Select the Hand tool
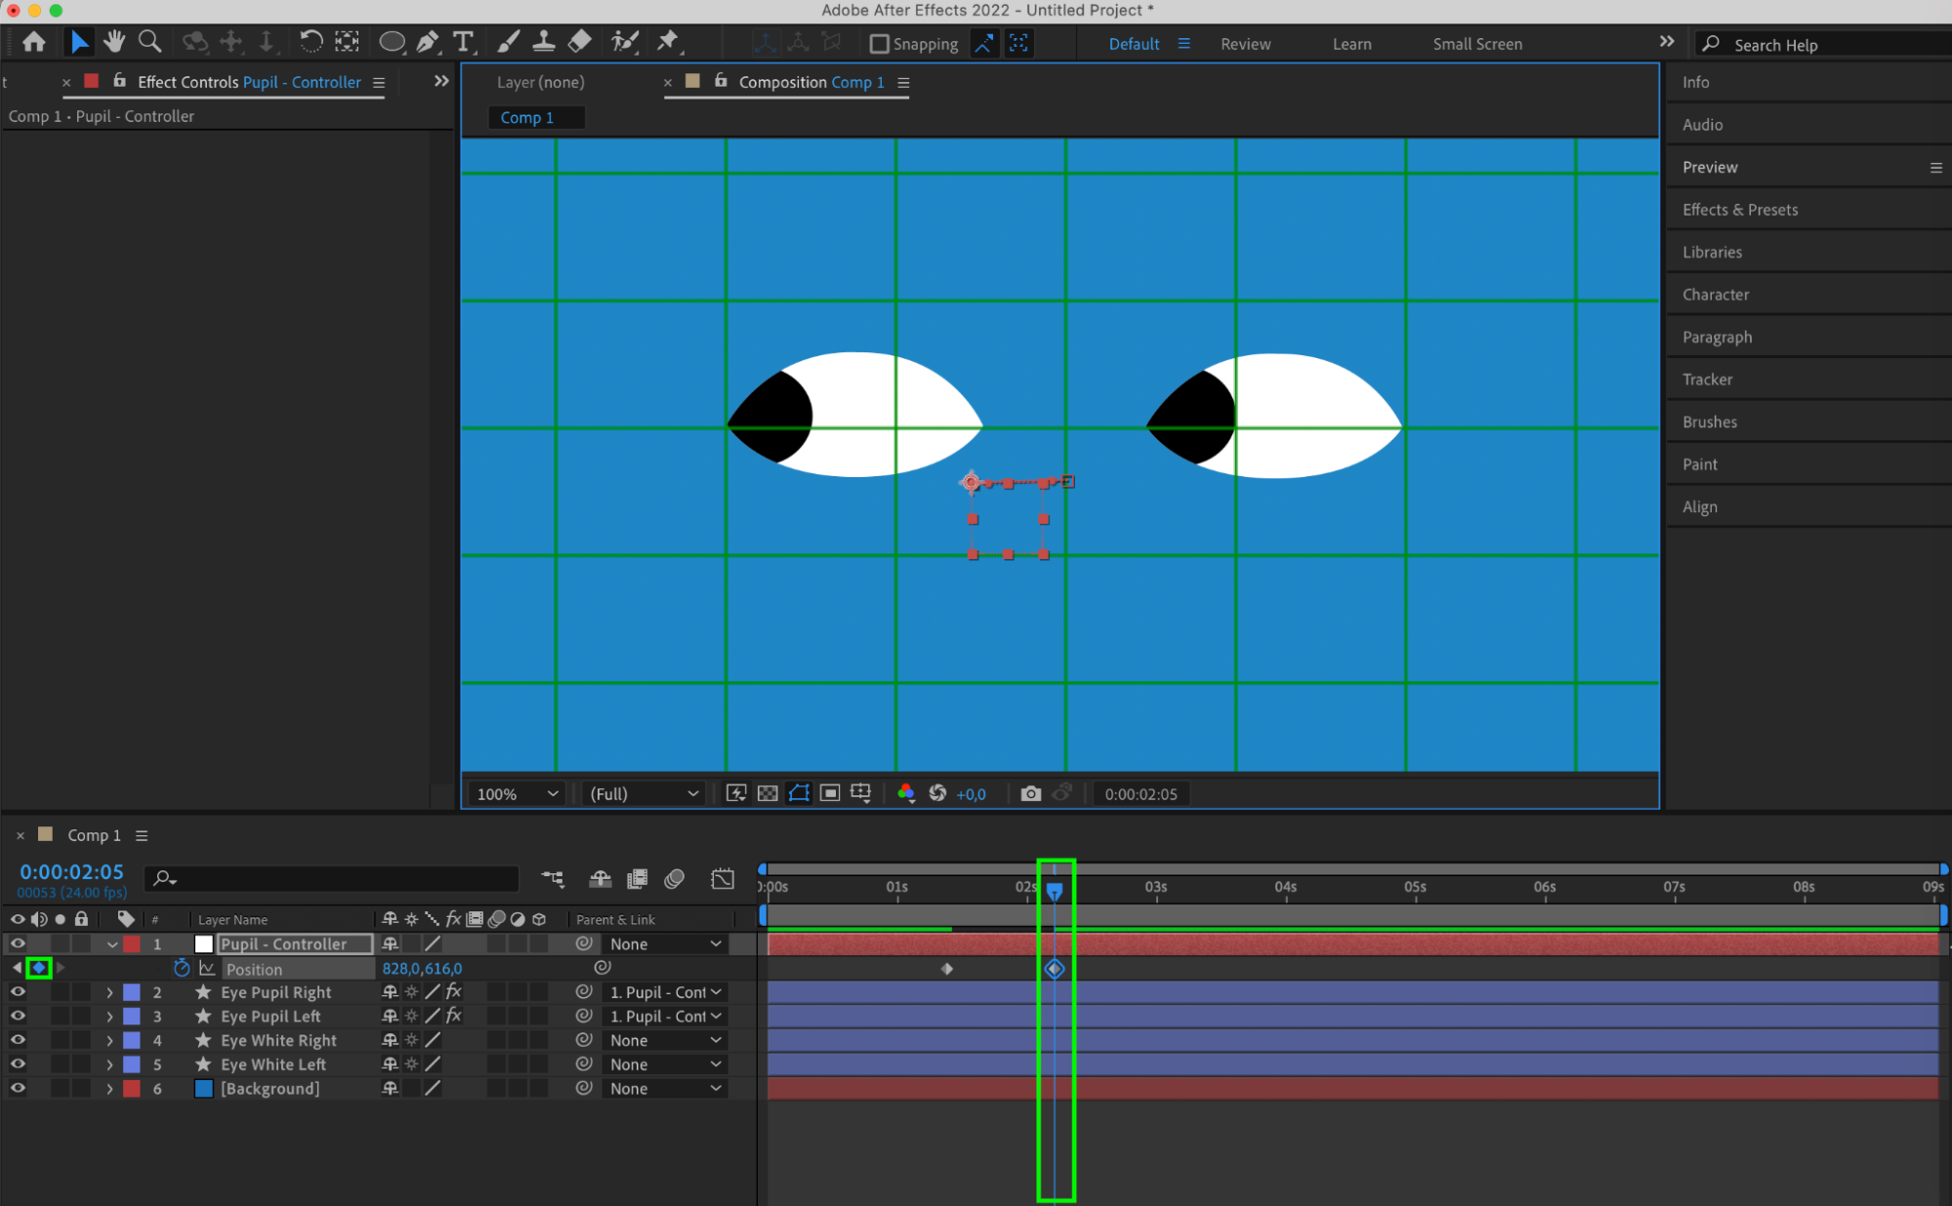Screen dimensions: 1952x1206 point(114,42)
